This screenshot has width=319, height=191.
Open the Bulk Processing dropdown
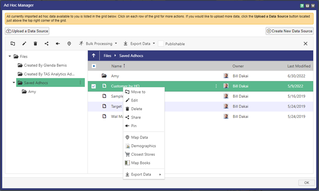coord(98,43)
